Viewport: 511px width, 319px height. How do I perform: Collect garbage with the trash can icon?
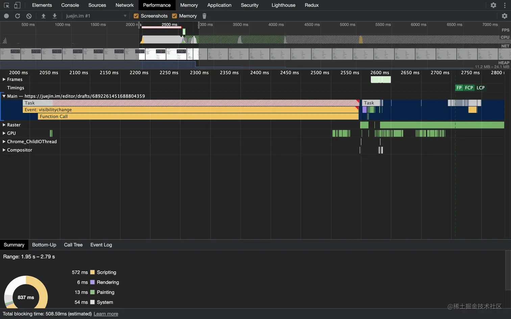204,16
